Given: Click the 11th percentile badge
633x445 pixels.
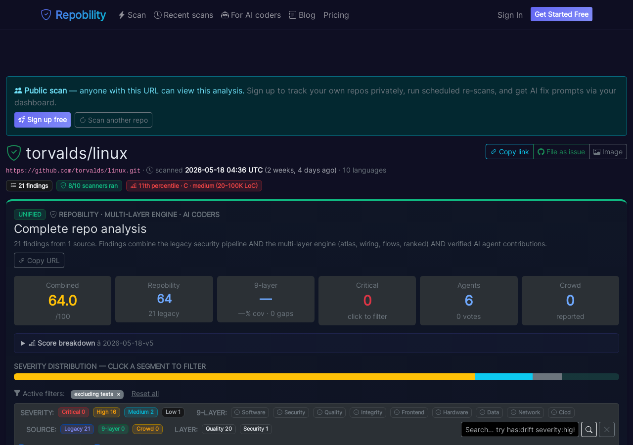Looking at the screenshot, I should [194, 185].
